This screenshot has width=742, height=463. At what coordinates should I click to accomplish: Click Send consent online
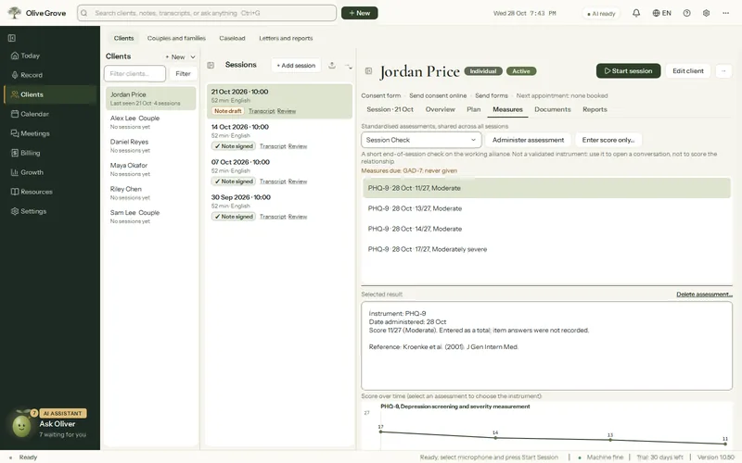pyautogui.click(x=438, y=95)
